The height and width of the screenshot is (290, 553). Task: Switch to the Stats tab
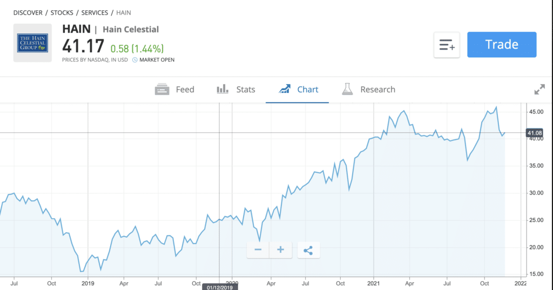tap(235, 89)
